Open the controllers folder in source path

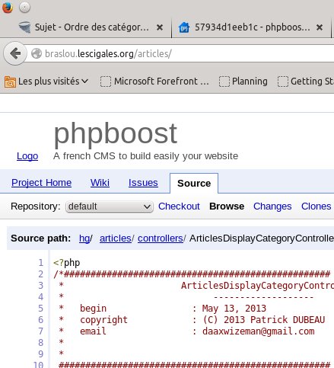161,238
